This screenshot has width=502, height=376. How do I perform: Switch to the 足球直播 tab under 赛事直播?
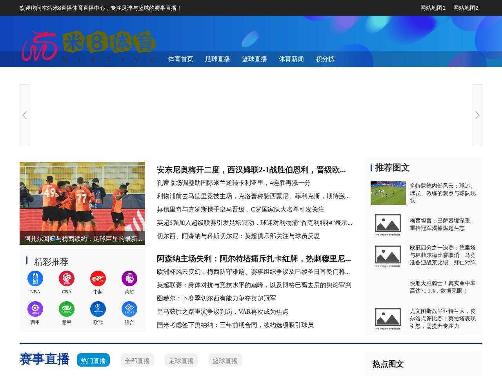pos(181,360)
